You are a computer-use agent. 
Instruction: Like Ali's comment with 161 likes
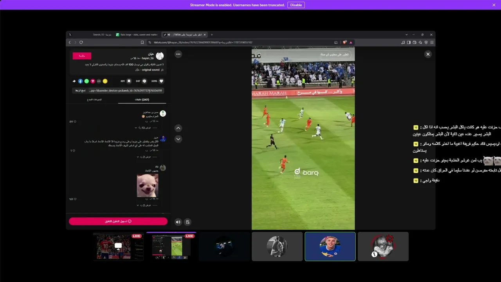tap(75, 199)
